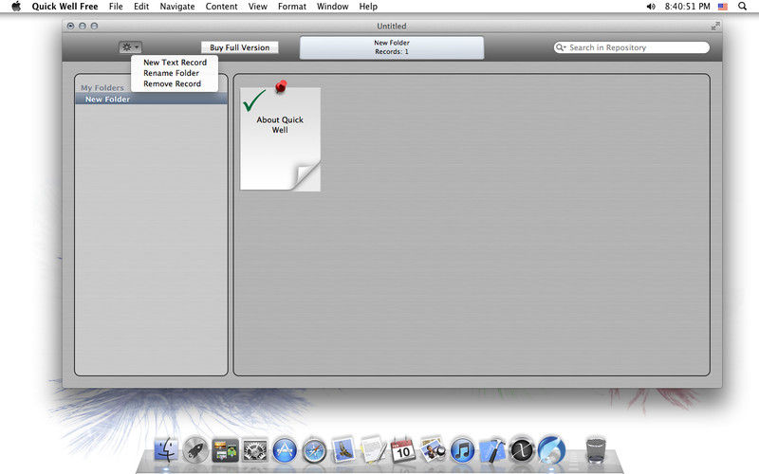Open the Help menu

coord(368,7)
